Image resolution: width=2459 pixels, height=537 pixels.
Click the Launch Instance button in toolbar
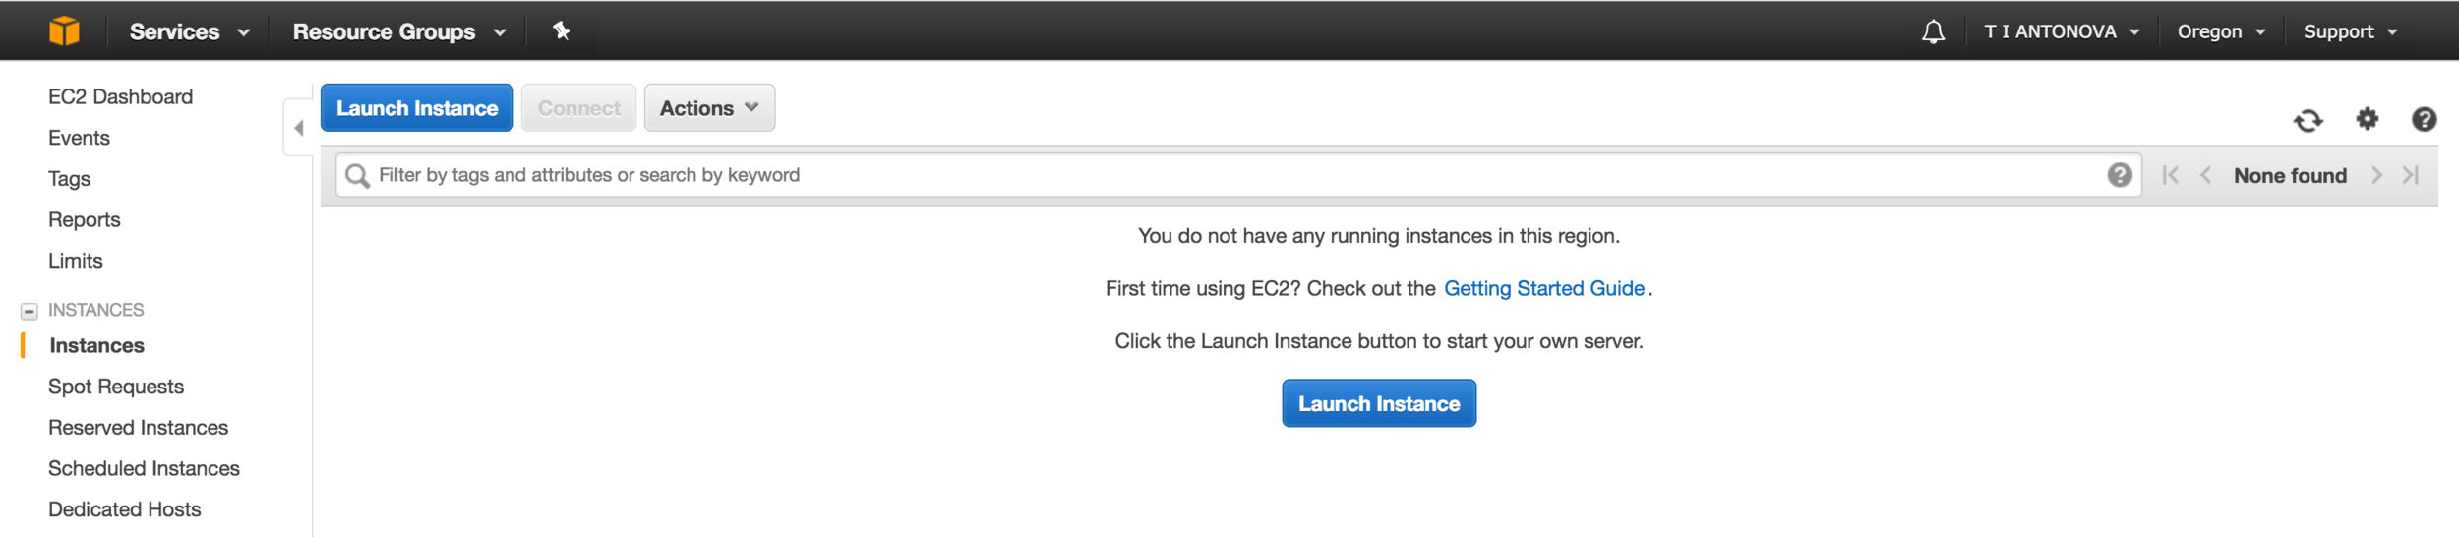(x=417, y=107)
